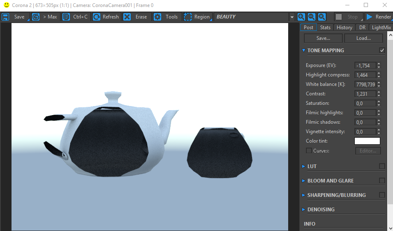Screen dimensions: 393x231
Task: Expand the Denoising section
Action: point(321,210)
